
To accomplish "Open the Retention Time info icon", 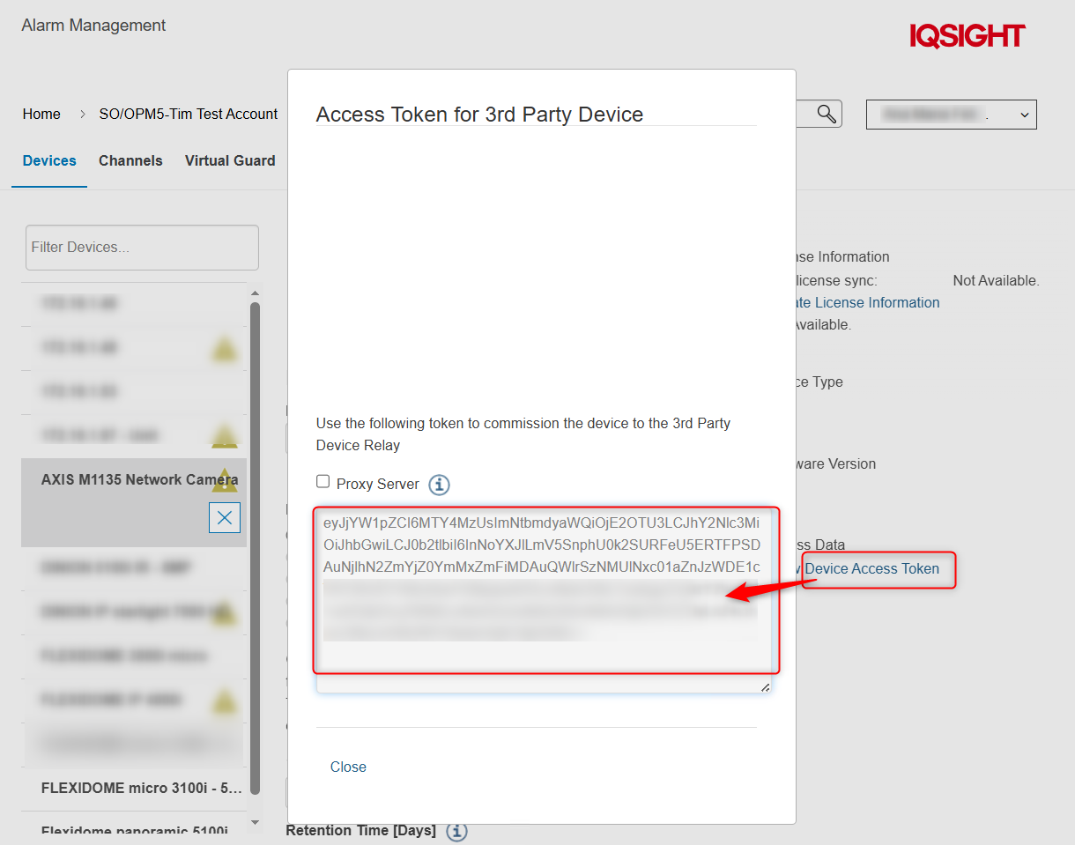I will 456,831.
